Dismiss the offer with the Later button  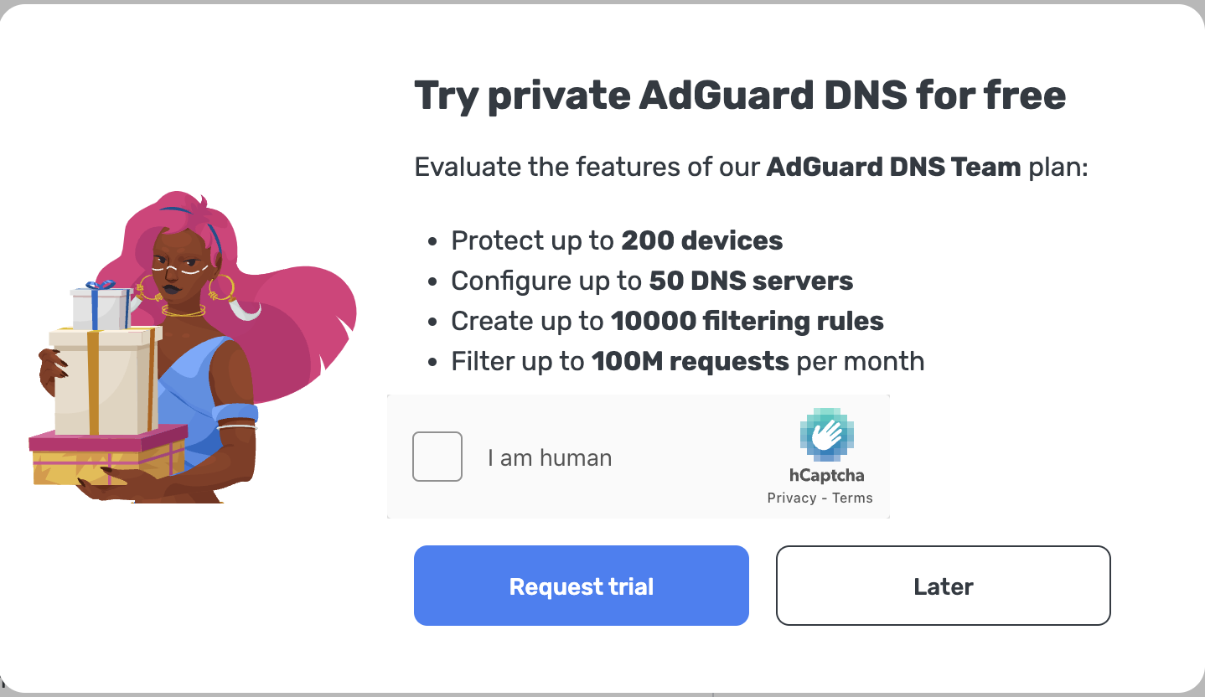[x=943, y=586]
